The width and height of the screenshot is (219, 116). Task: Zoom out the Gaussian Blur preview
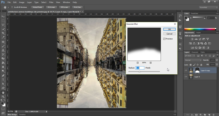[138, 63]
